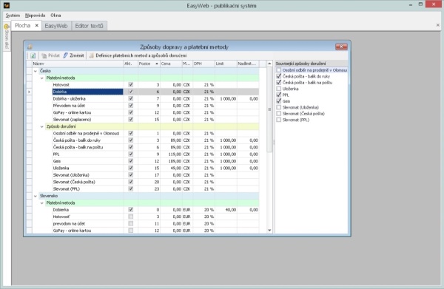Click the refresh icon in dialog toolbar

pyautogui.click(x=33, y=55)
